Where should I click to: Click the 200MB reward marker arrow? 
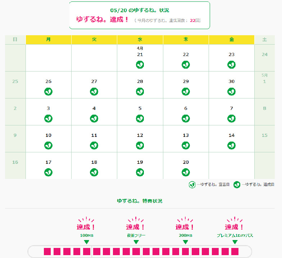pos(185,242)
